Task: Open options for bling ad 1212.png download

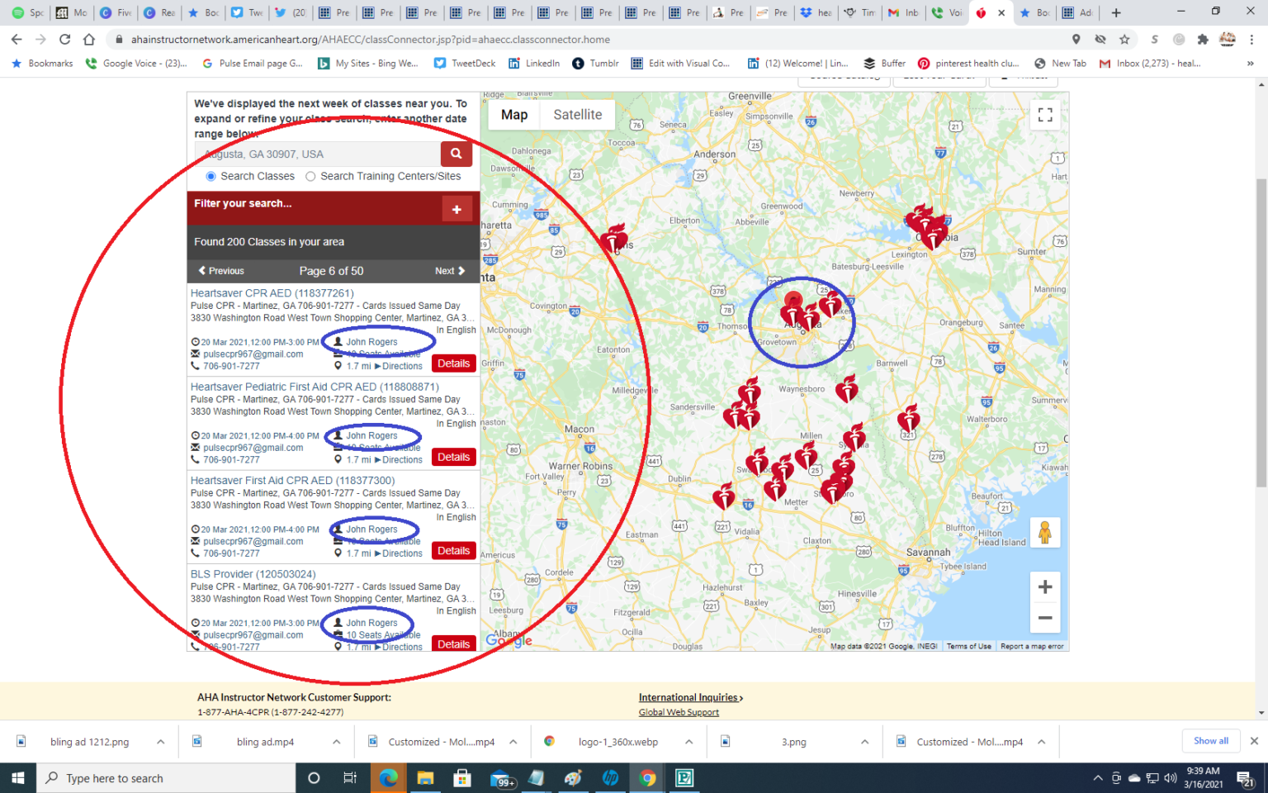Action: tap(160, 742)
